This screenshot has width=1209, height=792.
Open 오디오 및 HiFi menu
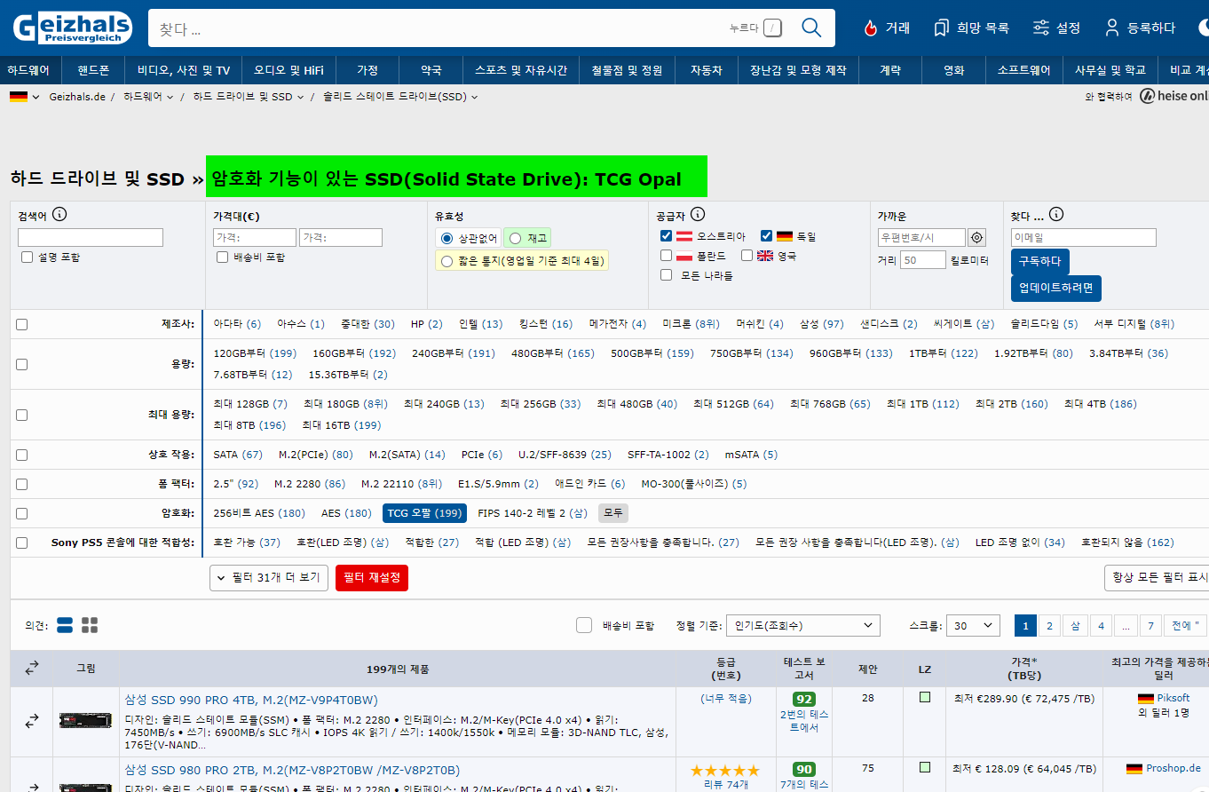pos(288,70)
